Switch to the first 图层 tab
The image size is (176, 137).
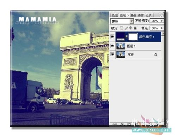[115, 15]
